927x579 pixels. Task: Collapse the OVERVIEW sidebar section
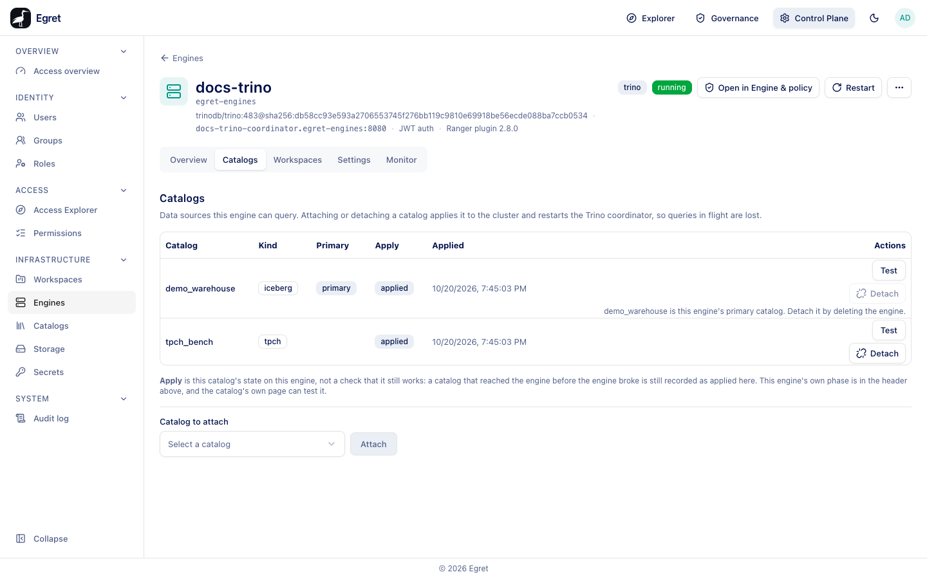pyautogui.click(x=124, y=51)
